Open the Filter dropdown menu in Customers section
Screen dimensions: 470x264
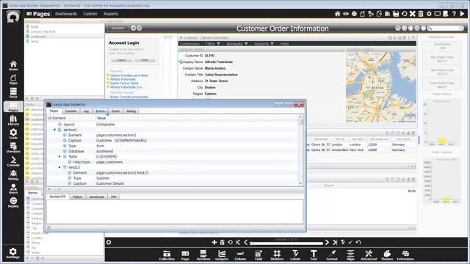(213, 44)
